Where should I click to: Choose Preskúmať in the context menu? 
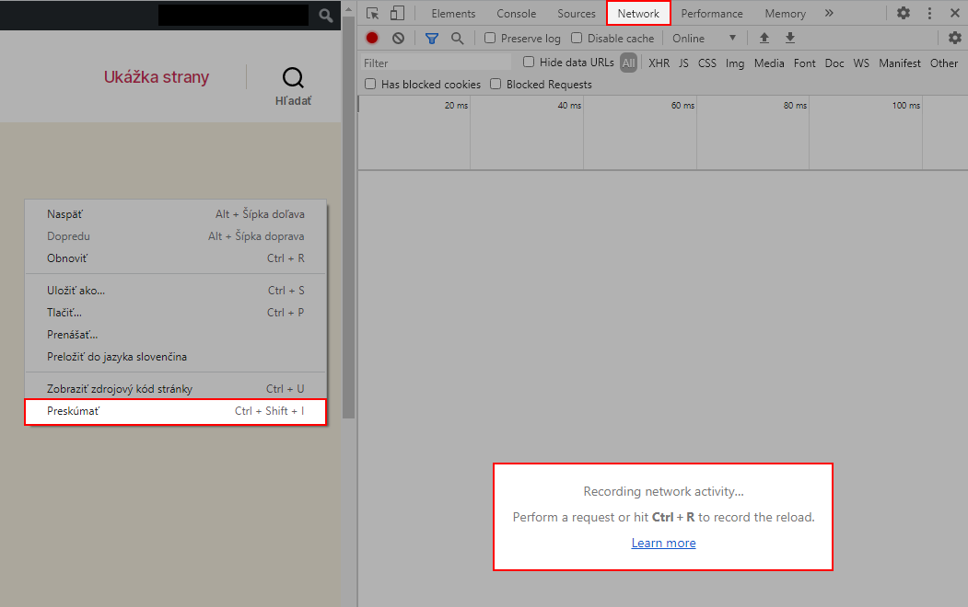[175, 411]
